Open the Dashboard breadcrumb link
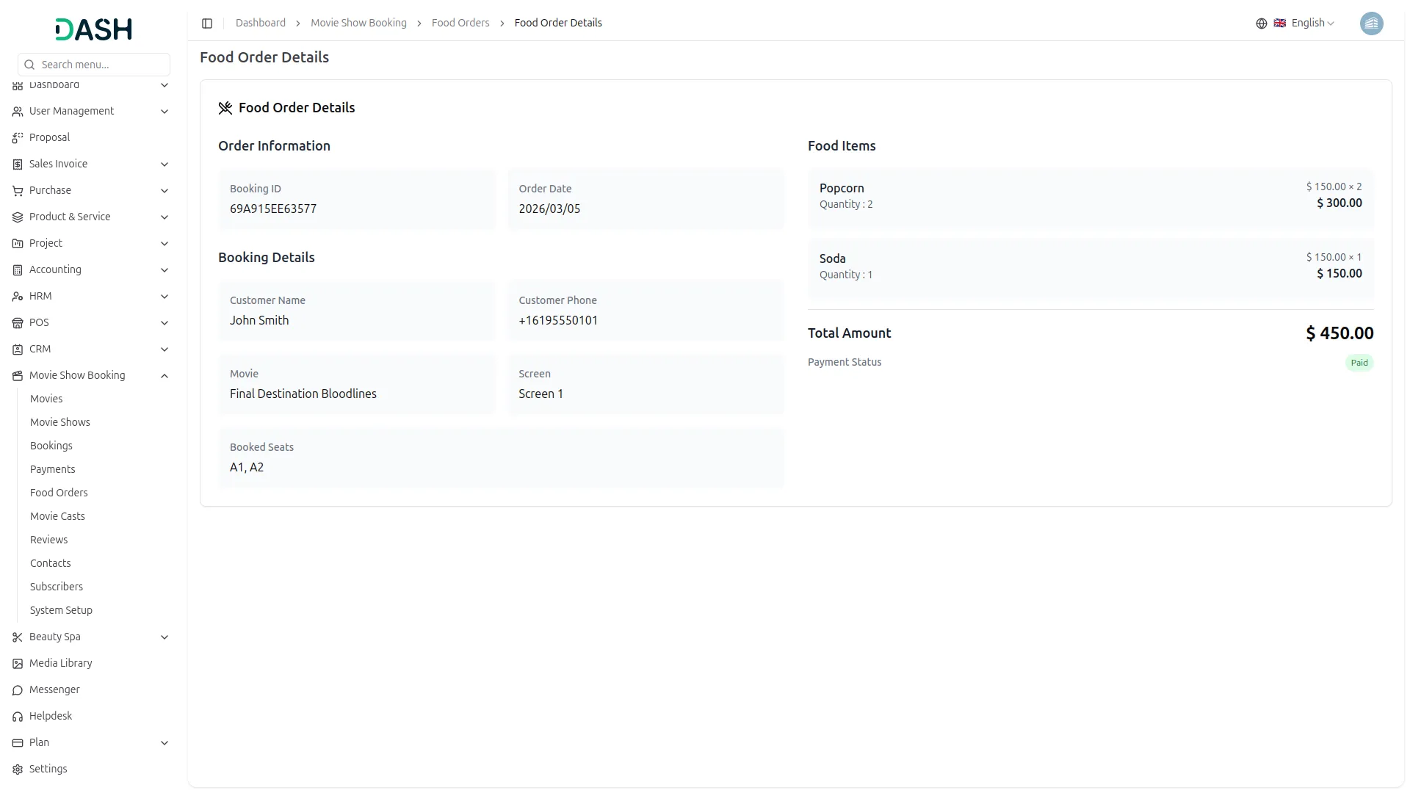Screen dimensions: 1410x793 coord(261,23)
